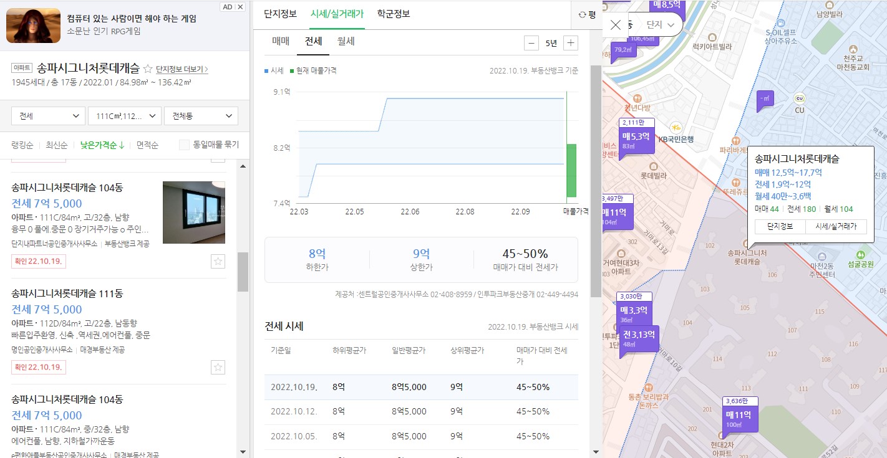
Task: Click the detail panel scrollbar thumb
Action: [596, 181]
